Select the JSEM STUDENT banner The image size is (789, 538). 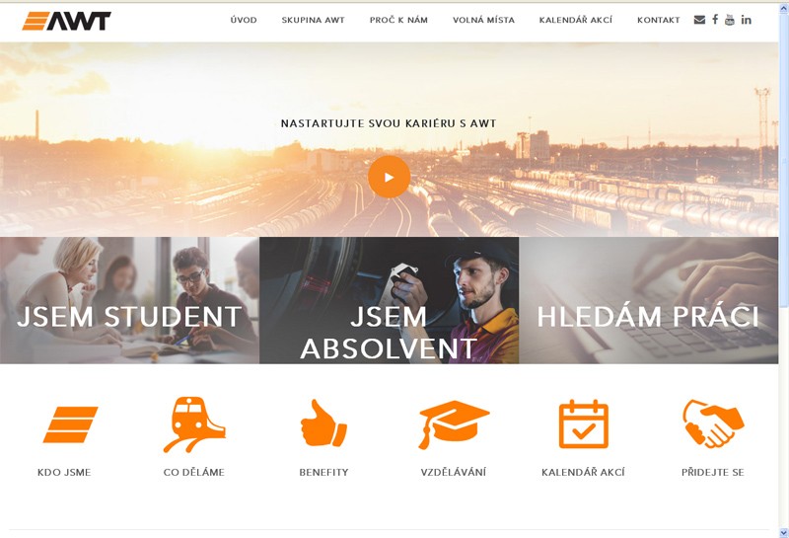pos(129,300)
